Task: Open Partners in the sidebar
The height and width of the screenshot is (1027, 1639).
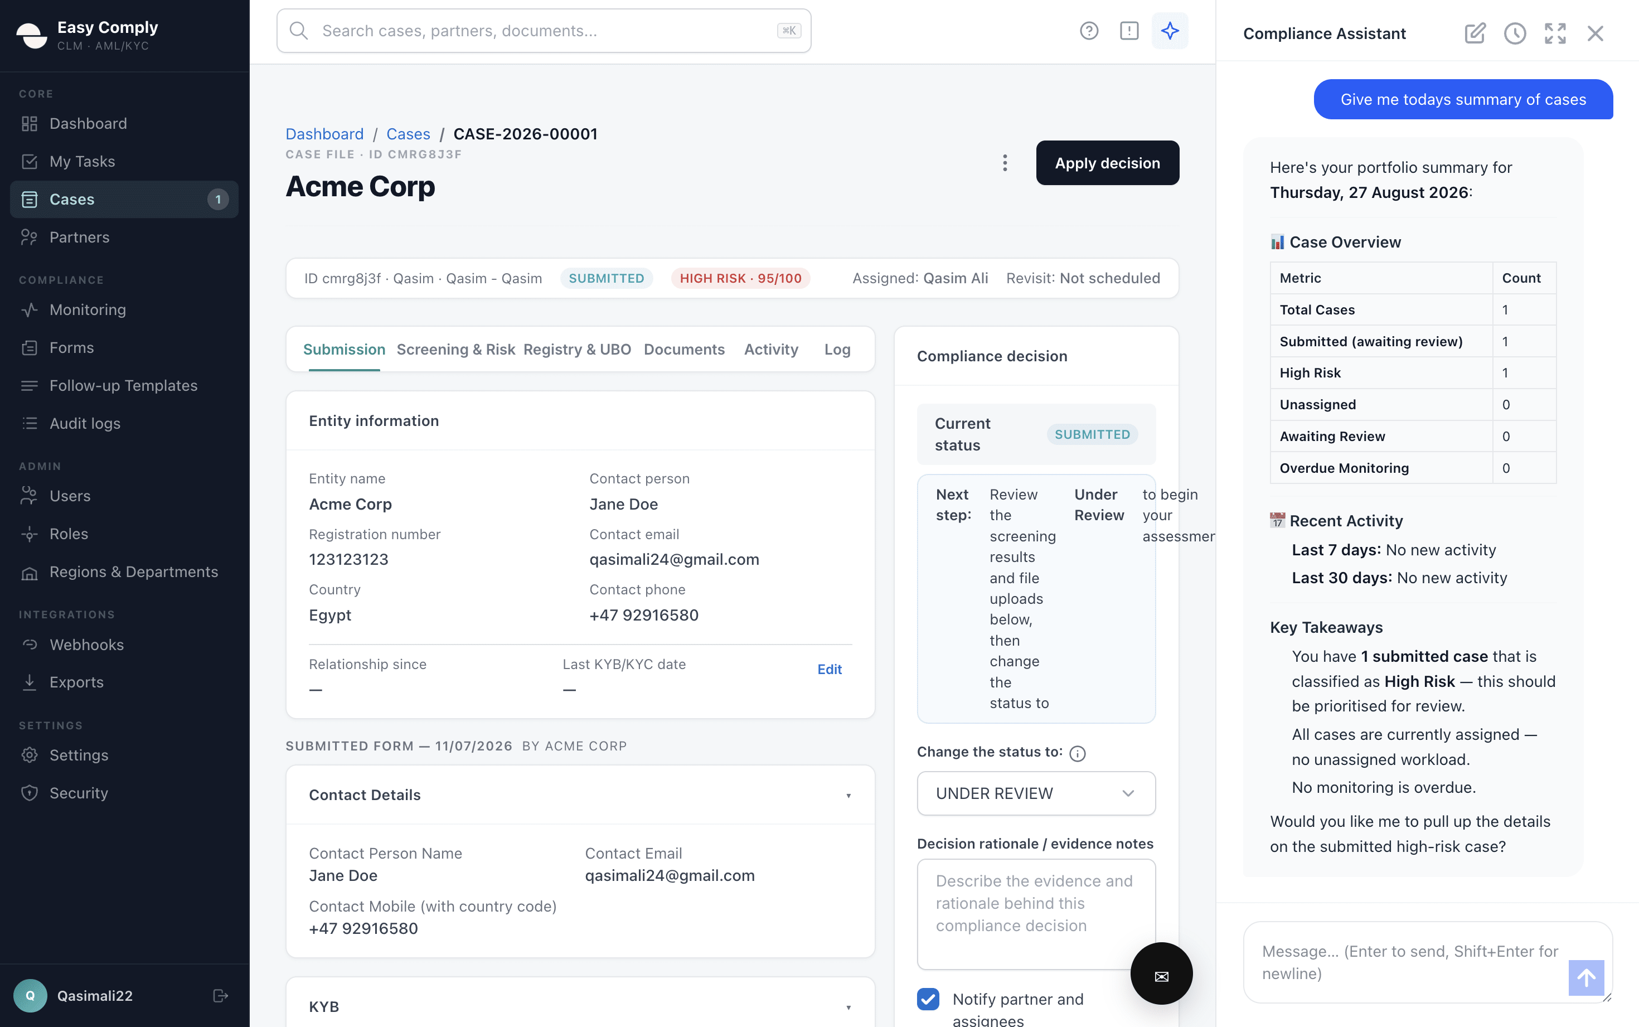Action: point(124,237)
